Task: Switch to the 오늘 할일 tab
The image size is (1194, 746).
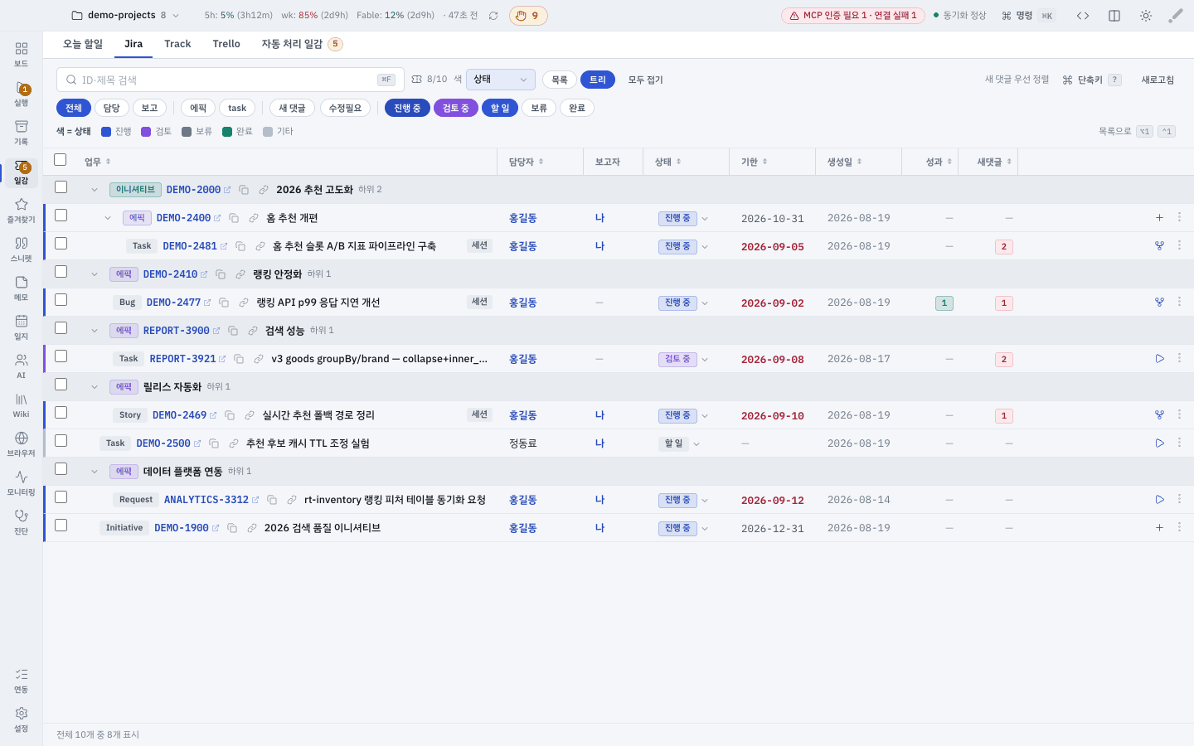Action: click(x=83, y=44)
